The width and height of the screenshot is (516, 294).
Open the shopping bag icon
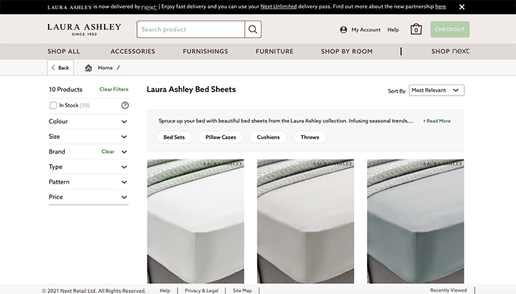[416, 29]
